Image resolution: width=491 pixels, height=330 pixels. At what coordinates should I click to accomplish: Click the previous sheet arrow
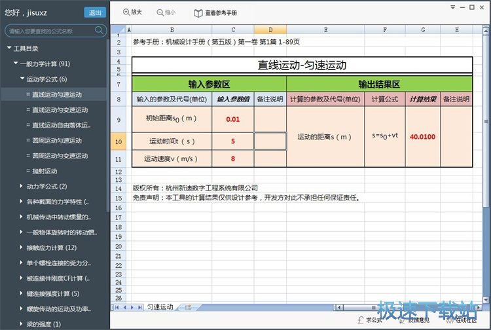124,308
